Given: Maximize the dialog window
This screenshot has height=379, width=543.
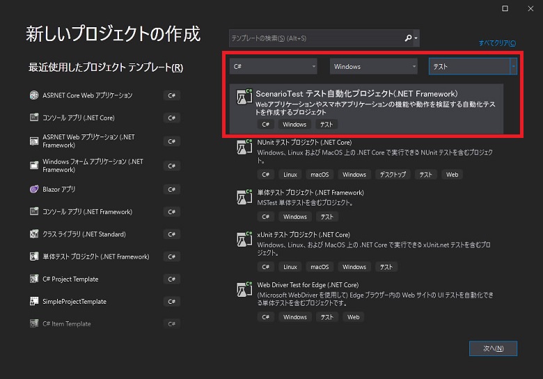Looking at the screenshot, I should pyautogui.click(x=505, y=8).
